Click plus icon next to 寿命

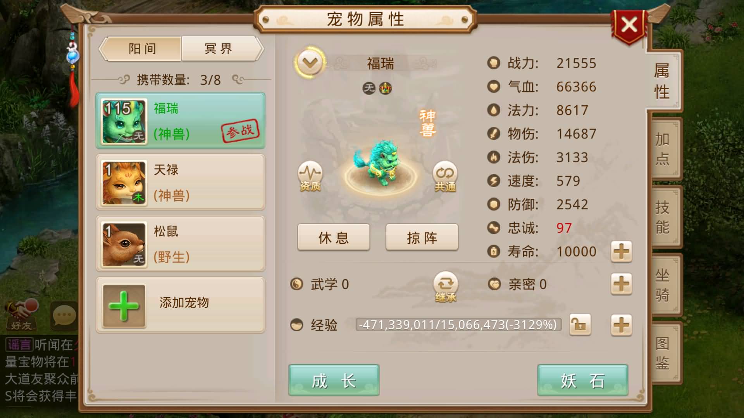(x=621, y=252)
